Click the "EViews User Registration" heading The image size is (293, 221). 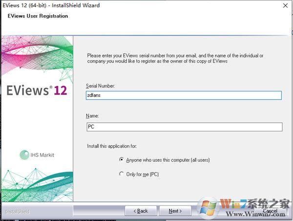(38, 16)
